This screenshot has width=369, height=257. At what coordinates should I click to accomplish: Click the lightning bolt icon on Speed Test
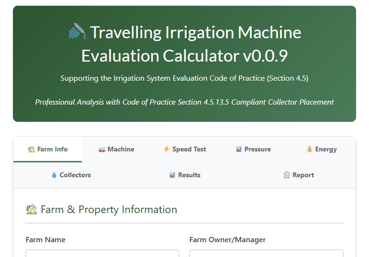tap(167, 149)
